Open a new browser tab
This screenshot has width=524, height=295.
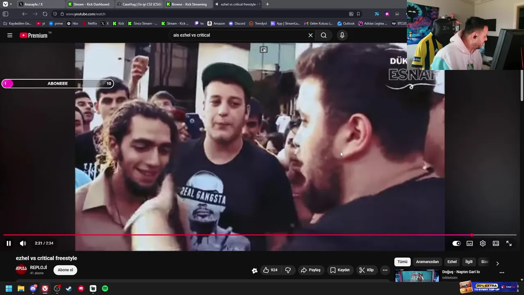[267, 4]
